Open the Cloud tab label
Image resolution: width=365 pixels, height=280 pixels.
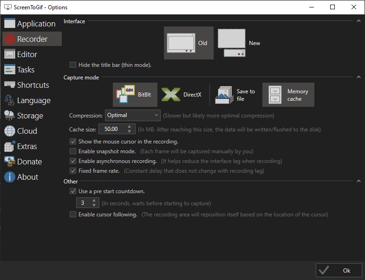click(x=27, y=131)
